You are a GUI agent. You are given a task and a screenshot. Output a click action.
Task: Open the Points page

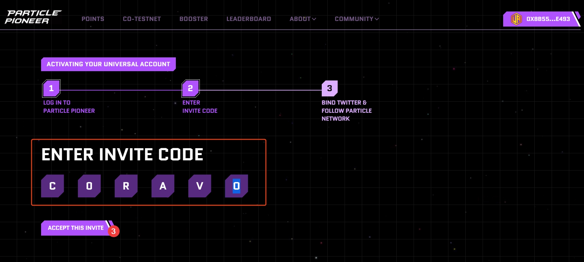tap(93, 19)
